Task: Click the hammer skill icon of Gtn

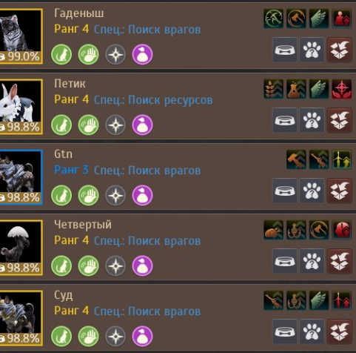Action: (x=296, y=159)
